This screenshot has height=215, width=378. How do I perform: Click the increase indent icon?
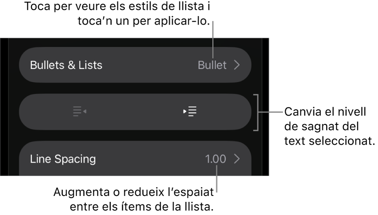pyautogui.click(x=190, y=111)
